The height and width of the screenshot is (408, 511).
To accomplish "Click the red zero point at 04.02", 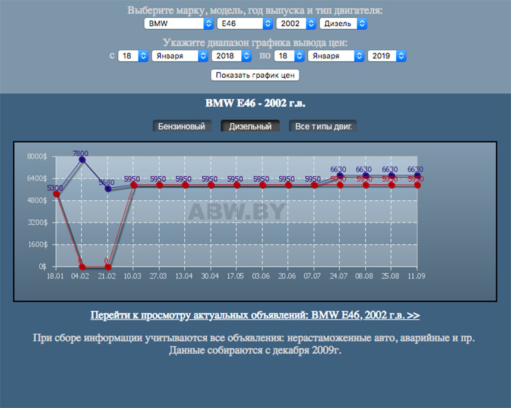I will (82, 267).
